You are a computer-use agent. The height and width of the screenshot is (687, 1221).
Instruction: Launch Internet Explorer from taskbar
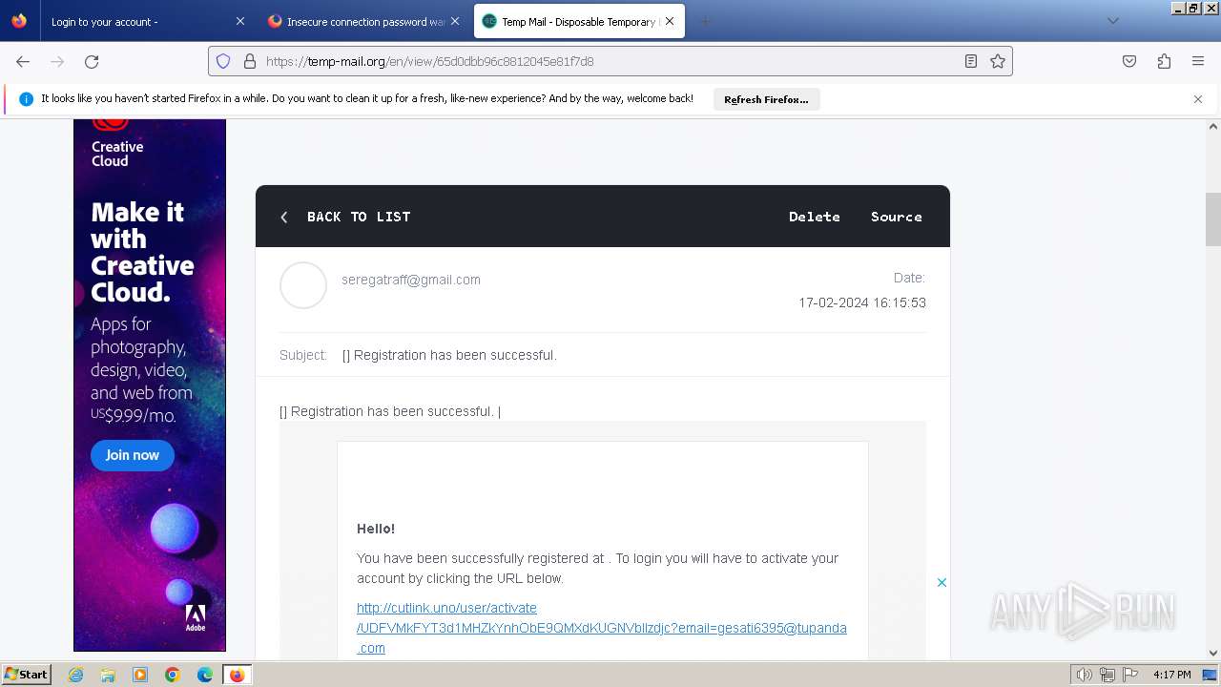coord(75,675)
